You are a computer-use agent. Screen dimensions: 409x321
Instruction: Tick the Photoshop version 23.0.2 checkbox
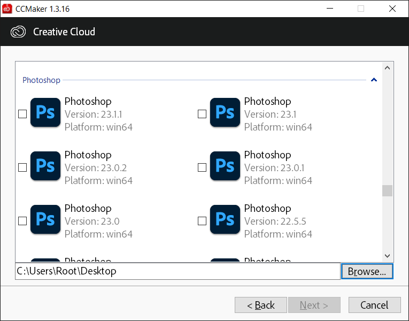[22, 167]
